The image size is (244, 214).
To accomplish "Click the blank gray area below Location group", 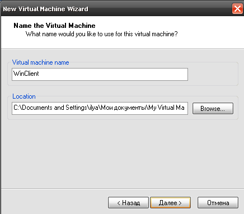I will (x=122, y=154).
